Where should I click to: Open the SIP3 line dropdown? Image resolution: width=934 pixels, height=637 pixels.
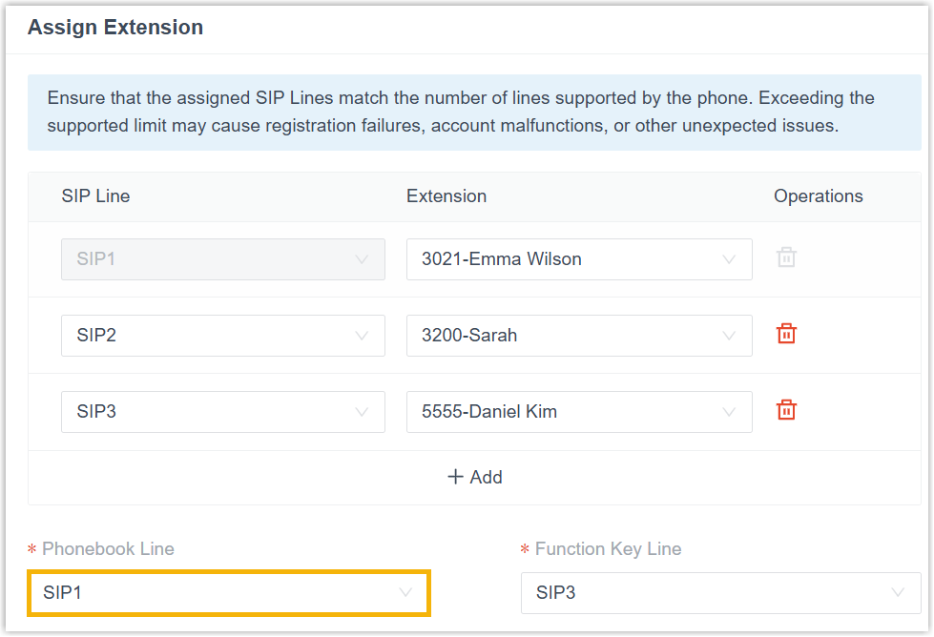click(x=223, y=411)
